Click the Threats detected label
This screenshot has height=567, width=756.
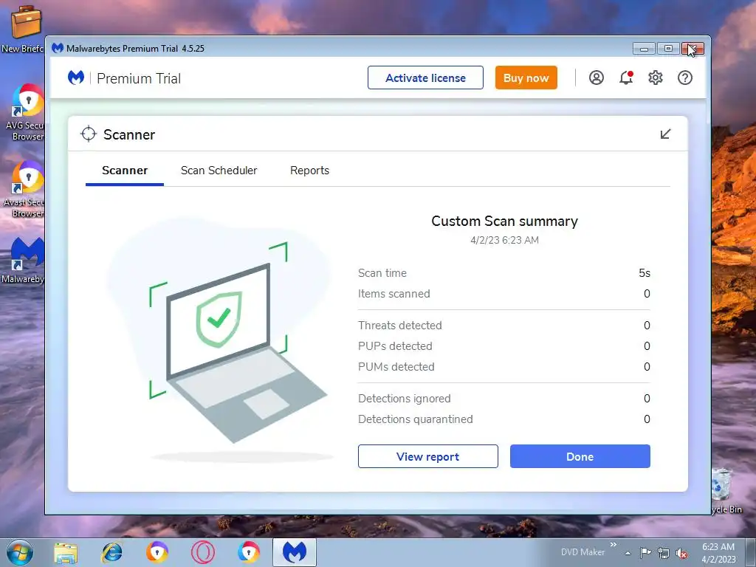[x=399, y=326]
